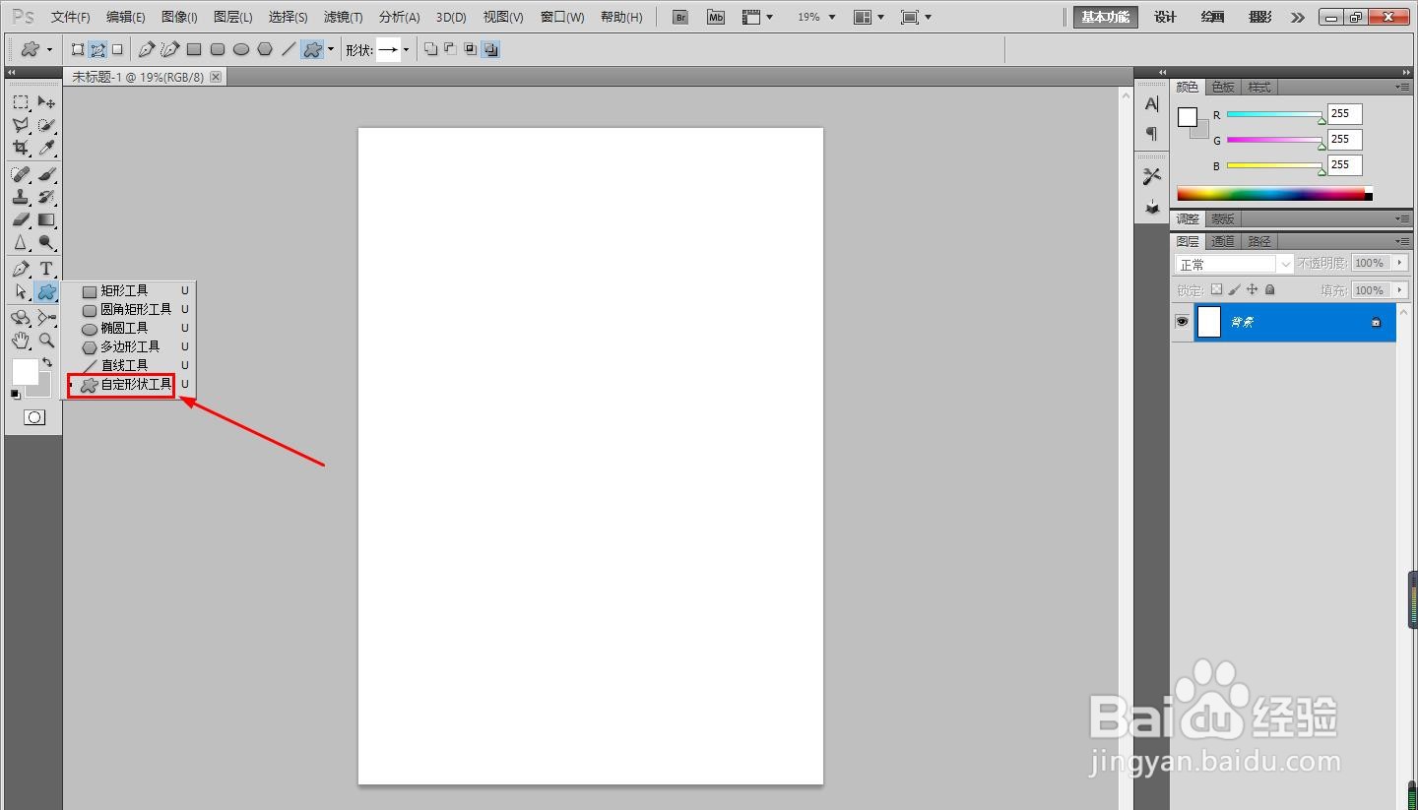1418x810 pixels.
Task: Swap foreground and background colors
Action: 46,363
